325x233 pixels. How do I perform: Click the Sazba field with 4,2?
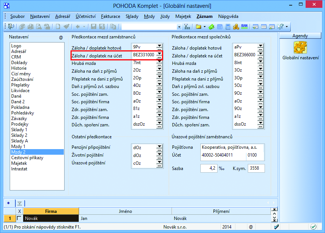pos(209,168)
